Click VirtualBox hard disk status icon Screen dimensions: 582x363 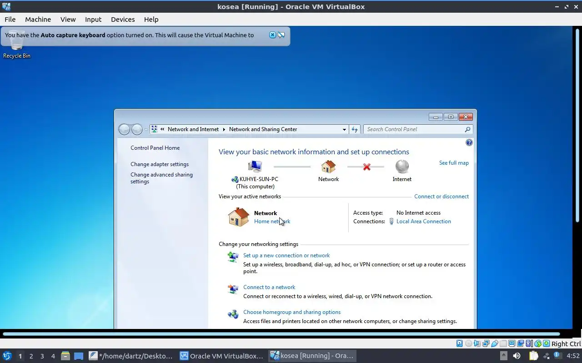[x=460, y=343]
